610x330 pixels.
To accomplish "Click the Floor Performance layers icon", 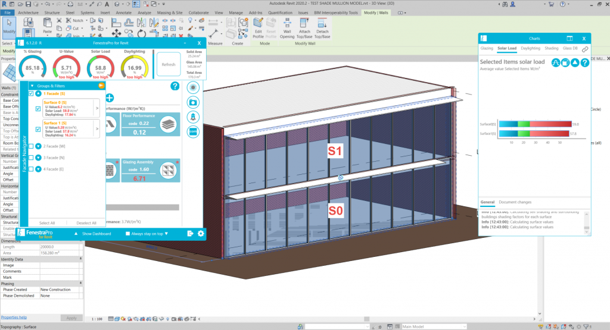I will pos(168,125).
